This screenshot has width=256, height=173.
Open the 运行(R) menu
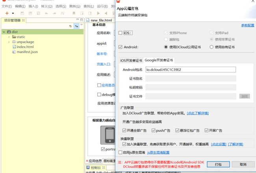pyautogui.click(x=102, y=6)
